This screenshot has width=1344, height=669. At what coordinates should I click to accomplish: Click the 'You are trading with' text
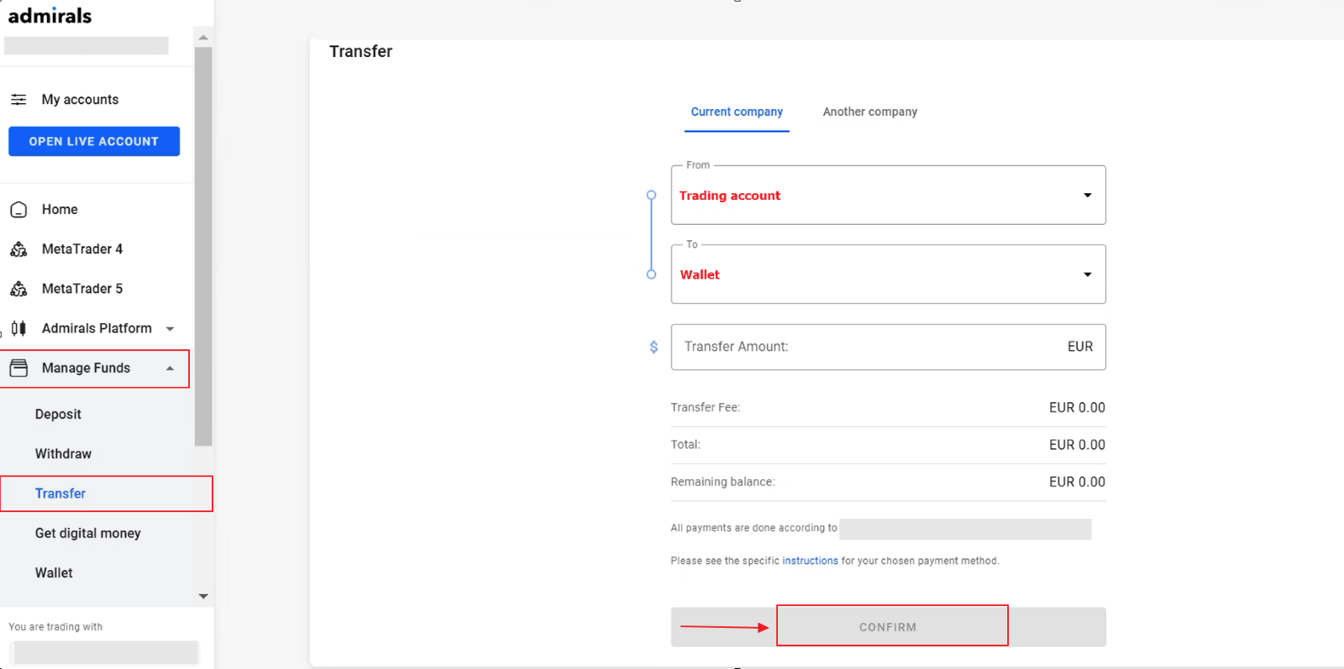coord(55,627)
